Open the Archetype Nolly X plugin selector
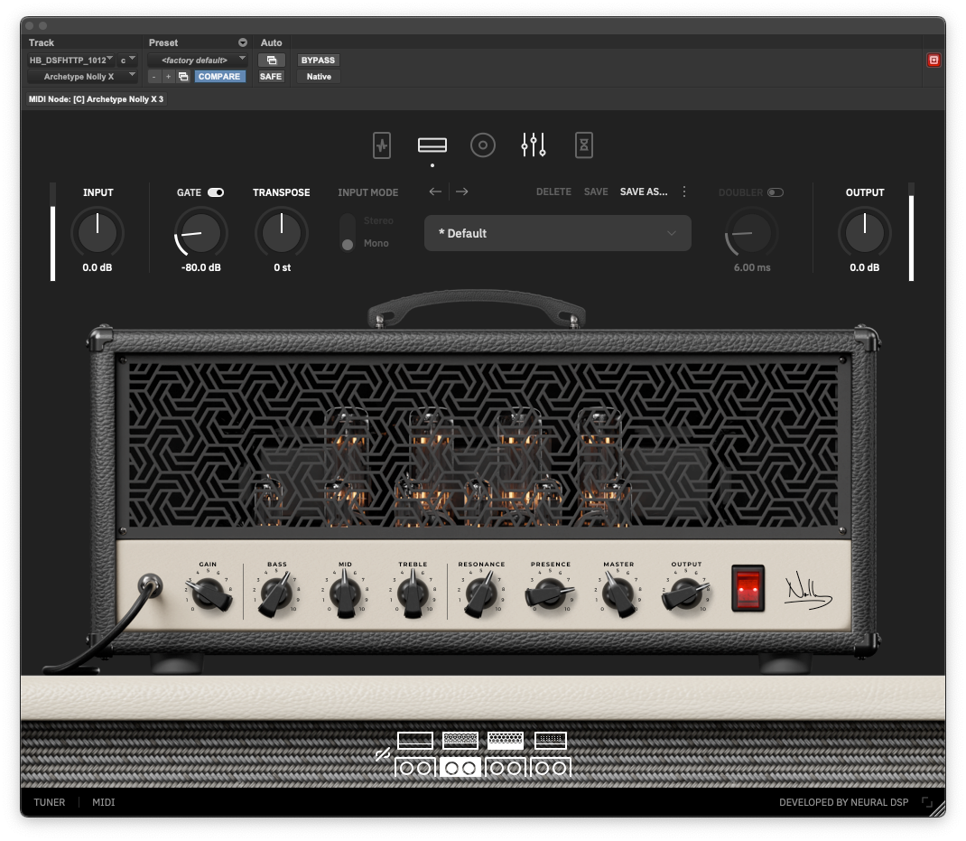 click(83, 77)
